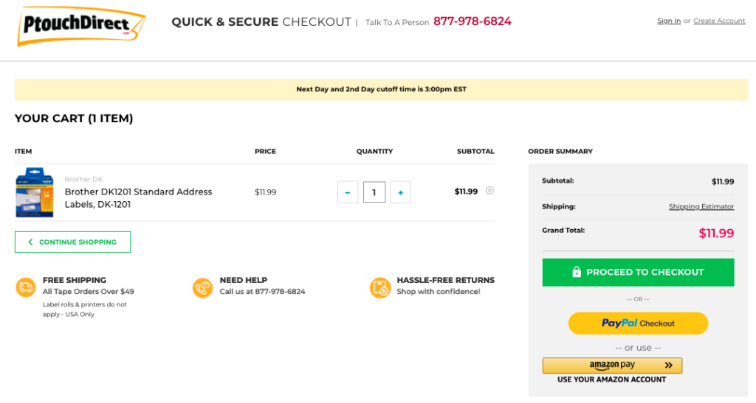Remove the item with the X icon
Image resolution: width=756 pixels, height=403 pixels.
pyautogui.click(x=489, y=191)
